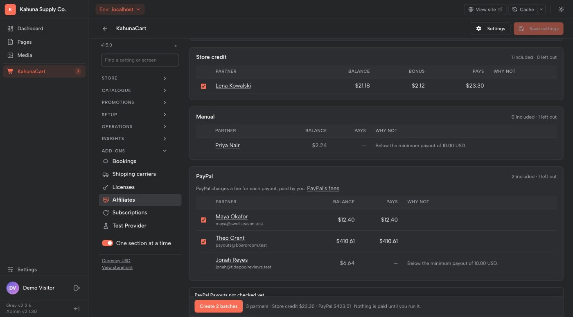Open the Theo Grant partner link
The width and height of the screenshot is (573, 317).
pyautogui.click(x=230, y=238)
